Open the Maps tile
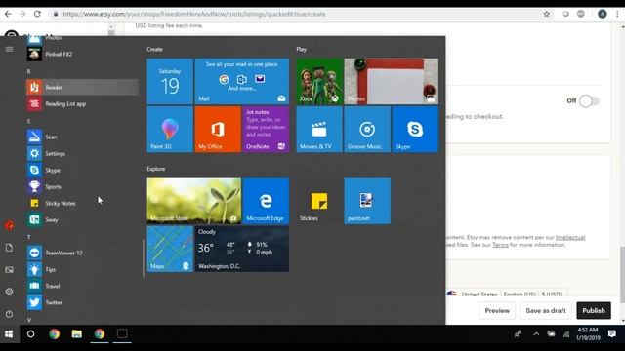The height and width of the screenshot is (351, 625). pyautogui.click(x=170, y=249)
